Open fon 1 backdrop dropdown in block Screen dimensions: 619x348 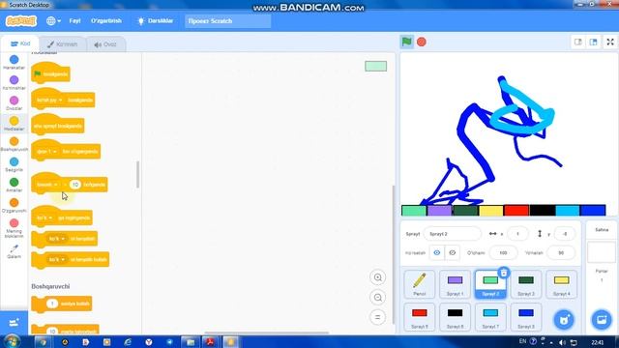point(46,152)
